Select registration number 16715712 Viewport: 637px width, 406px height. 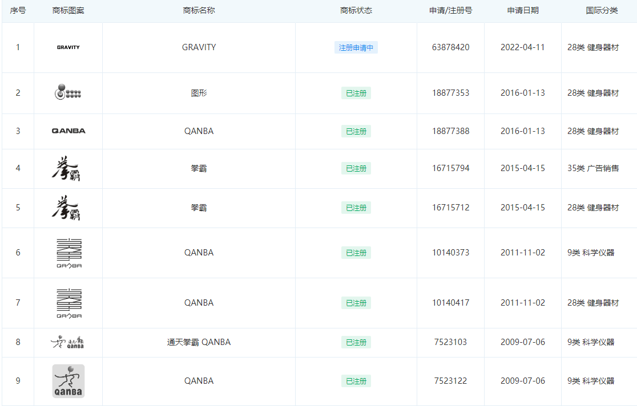pyautogui.click(x=450, y=208)
